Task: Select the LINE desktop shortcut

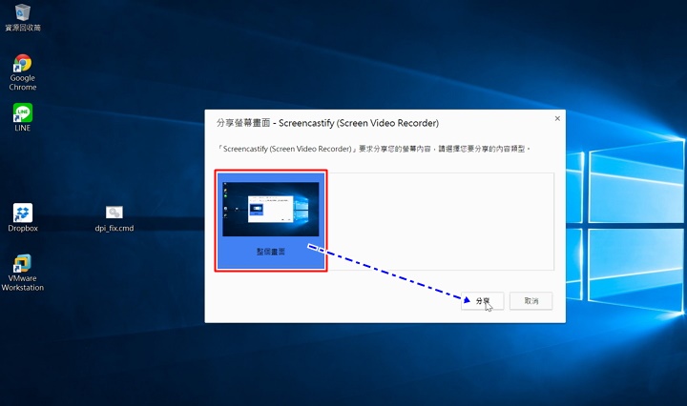Action: click(22, 117)
